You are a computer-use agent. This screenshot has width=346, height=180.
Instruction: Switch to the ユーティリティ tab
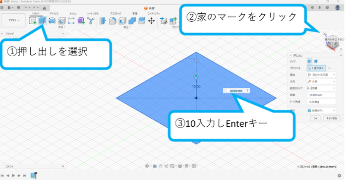(154, 14)
